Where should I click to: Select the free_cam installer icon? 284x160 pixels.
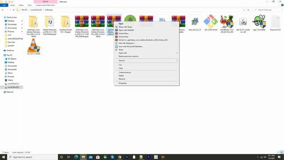click(x=194, y=21)
